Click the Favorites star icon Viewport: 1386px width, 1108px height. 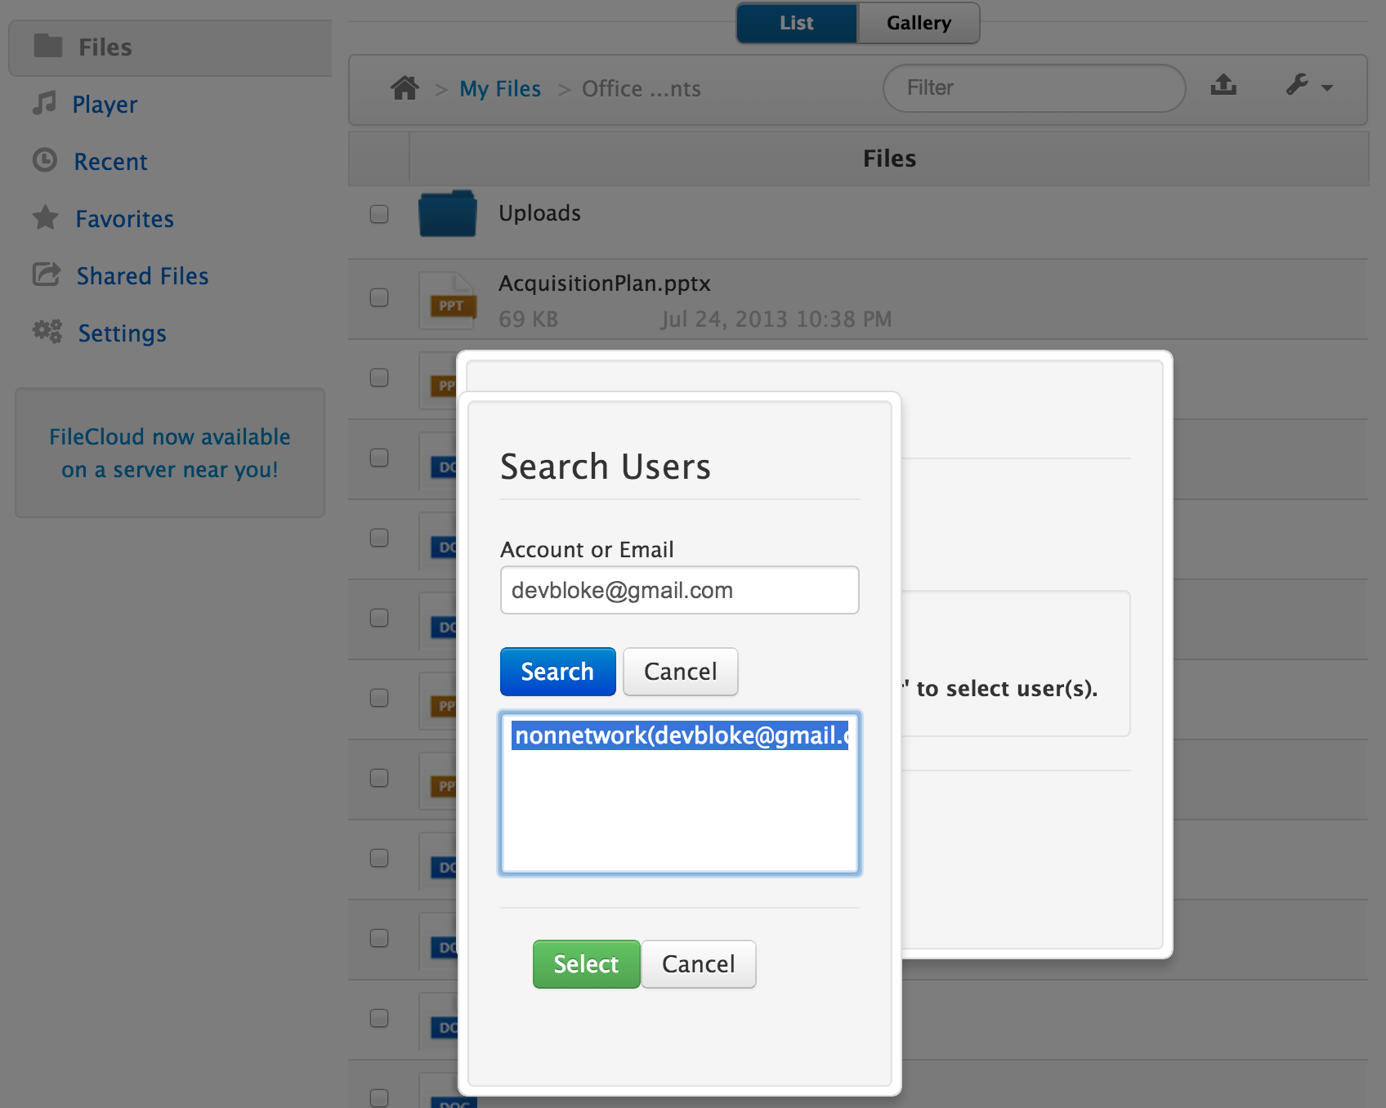pyautogui.click(x=46, y=217)
